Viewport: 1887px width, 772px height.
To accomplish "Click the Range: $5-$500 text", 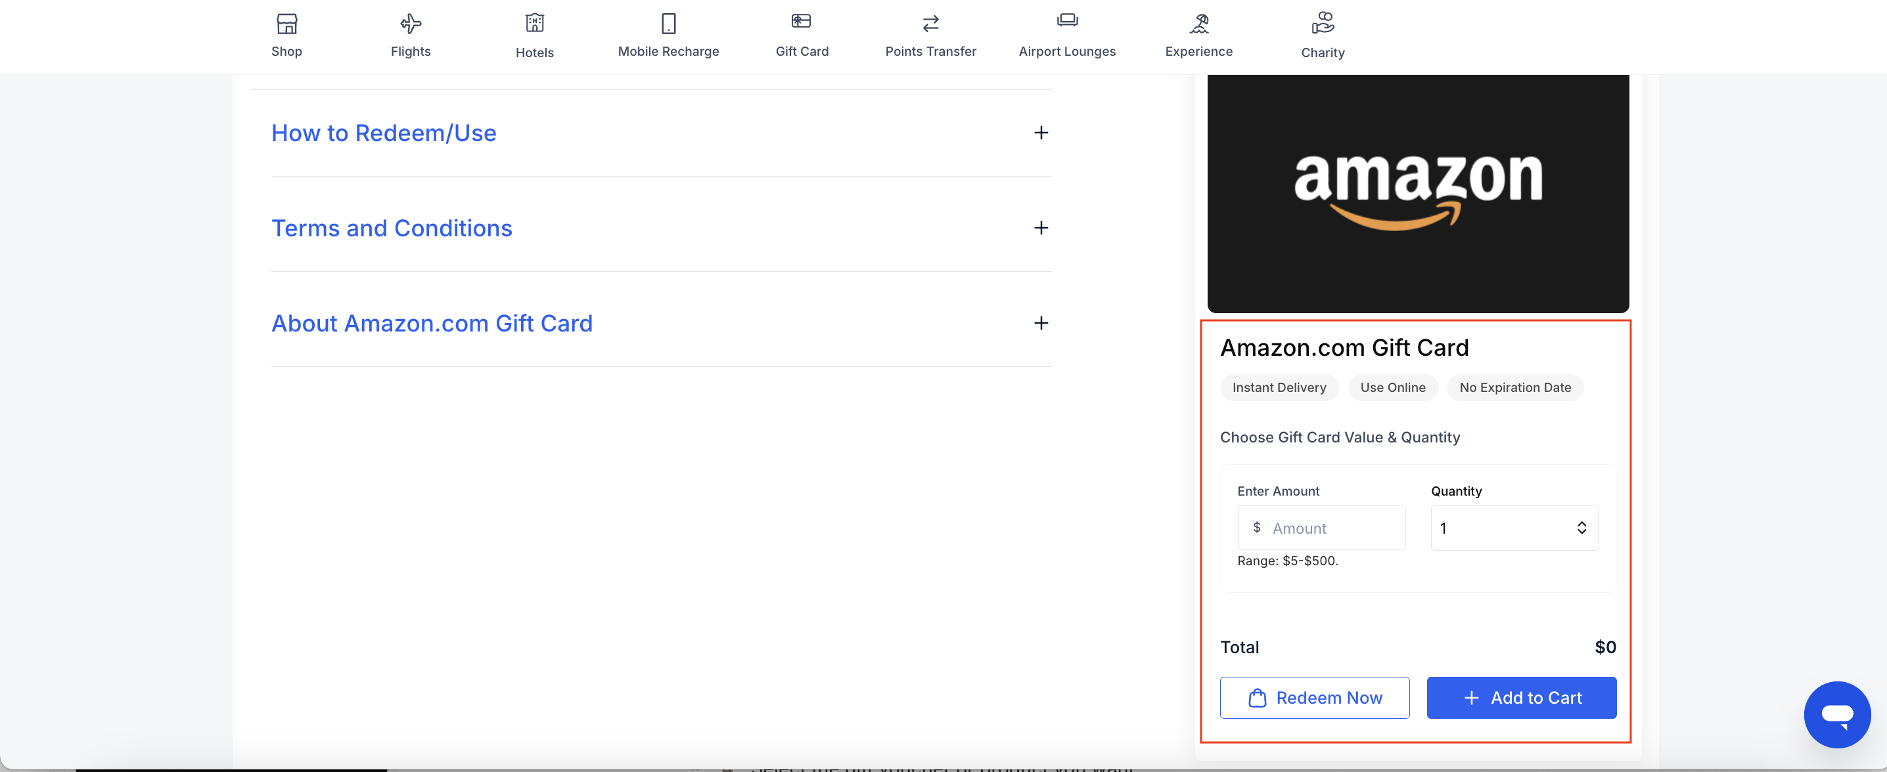I will (x=1287, y=561).
